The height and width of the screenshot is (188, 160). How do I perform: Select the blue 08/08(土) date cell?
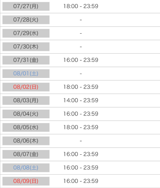coord(26,168)
